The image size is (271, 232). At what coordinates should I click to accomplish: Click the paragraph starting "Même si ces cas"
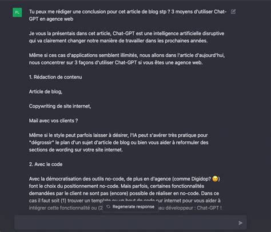[127, 59]
